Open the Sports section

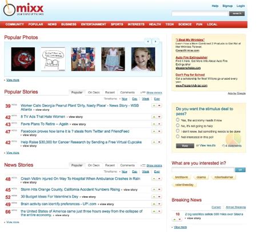pos(117,25)
